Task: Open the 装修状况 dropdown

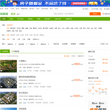Action: 45,44
